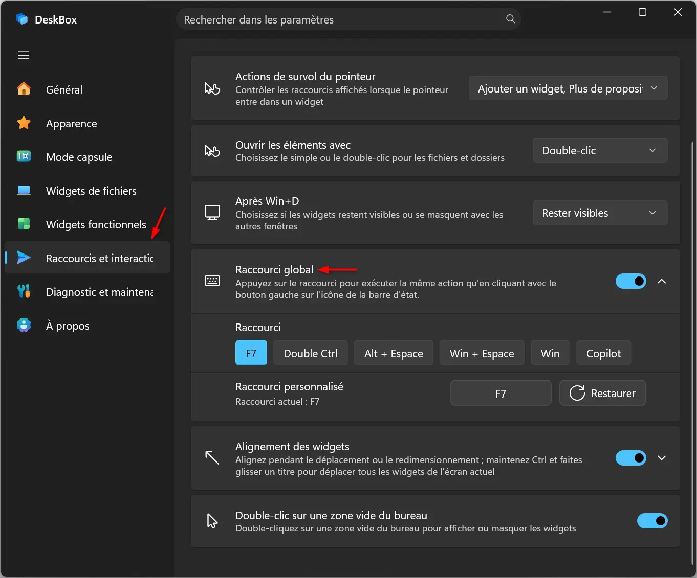Viewport: 697px width, 578px height.
Task: Click the cursor icon beside Double-clic sur une zone vide
Action: point(212,521)
